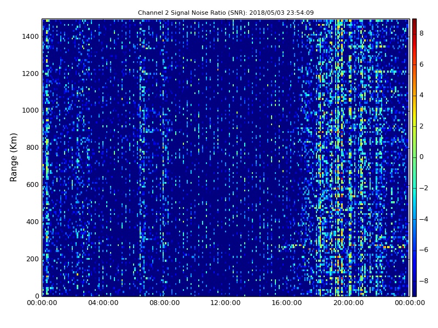Click the plot title Channel 2 Signal Noise Ratio
Viewport: 438px width, 328px height.
(226, 13)
